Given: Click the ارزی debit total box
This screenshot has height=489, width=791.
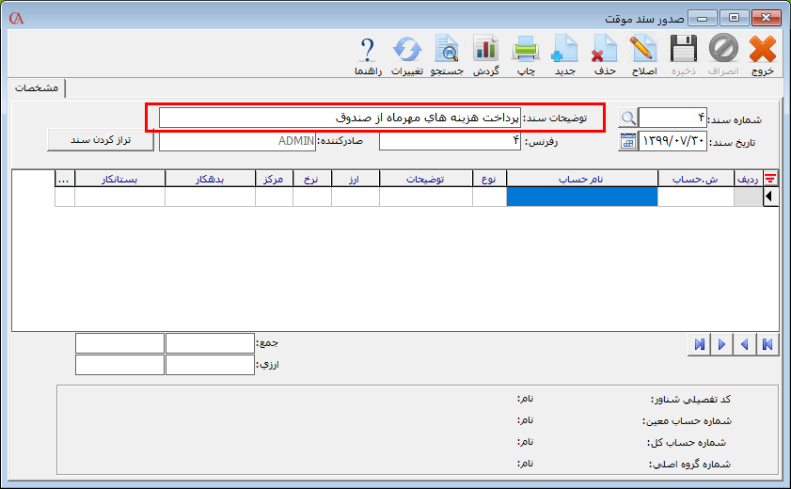Looking at the screenshot, I should tap(210, 365).
